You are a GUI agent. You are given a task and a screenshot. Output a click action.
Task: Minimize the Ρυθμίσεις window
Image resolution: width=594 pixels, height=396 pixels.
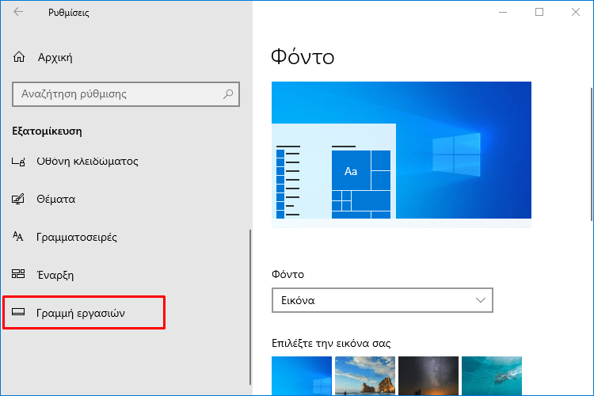pyautogui.click(x=503, y=12)
